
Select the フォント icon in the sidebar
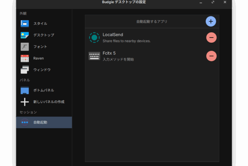[x=25, y=47]
